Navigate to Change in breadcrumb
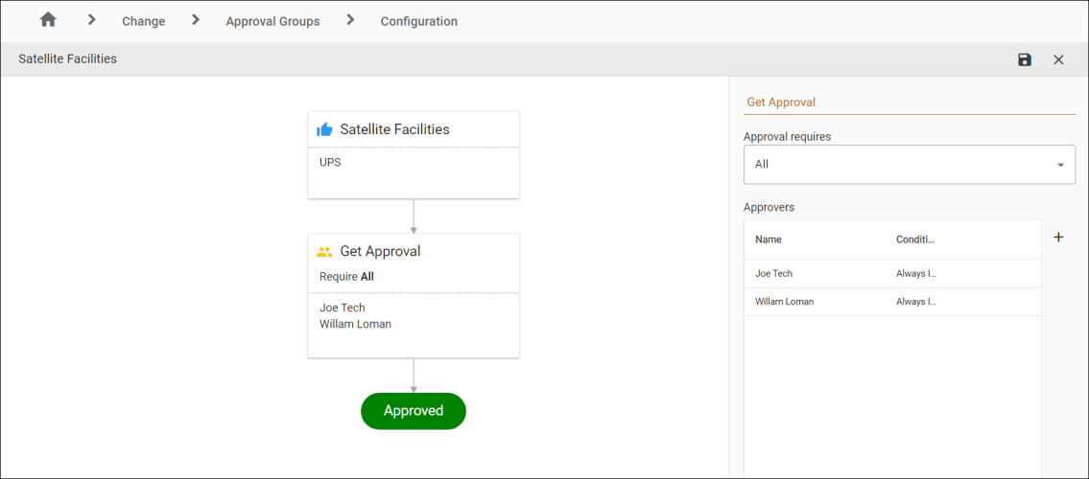1089x479 pixels. coord(143,21)
